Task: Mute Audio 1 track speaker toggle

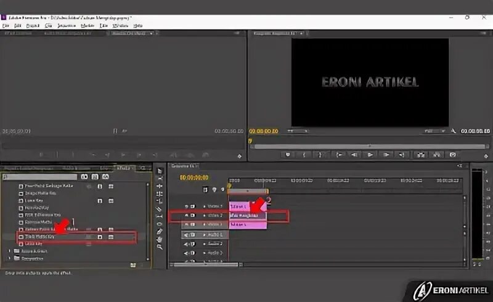Action: [187, 235]
